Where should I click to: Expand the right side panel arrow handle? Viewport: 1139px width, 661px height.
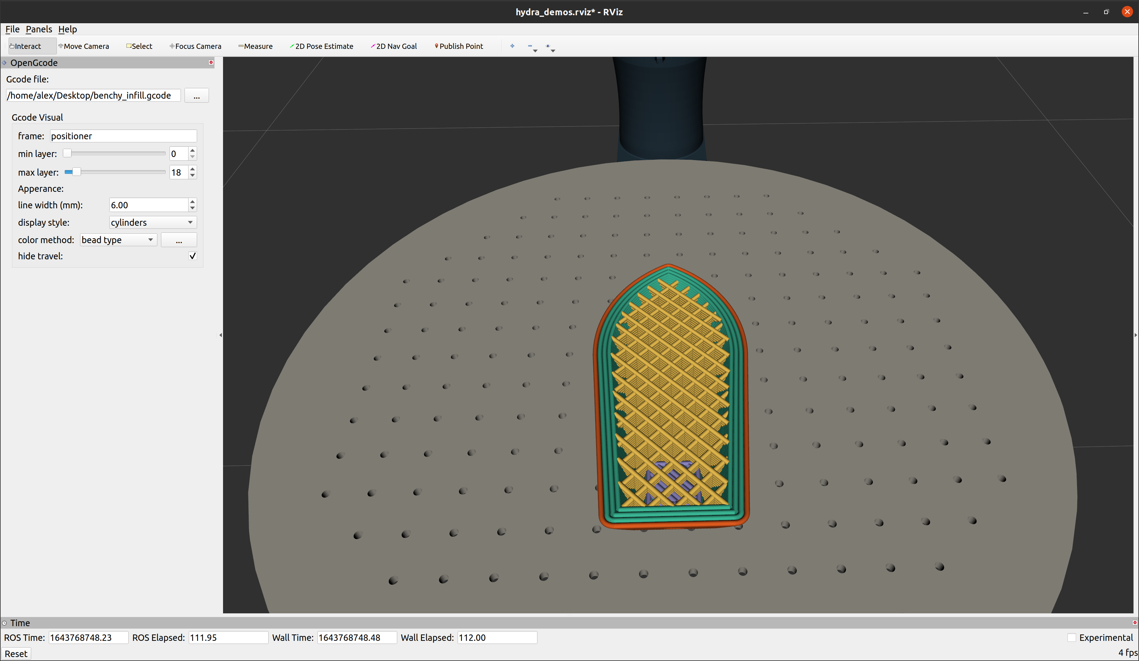pyautogui.click(x=1136, y=335)
